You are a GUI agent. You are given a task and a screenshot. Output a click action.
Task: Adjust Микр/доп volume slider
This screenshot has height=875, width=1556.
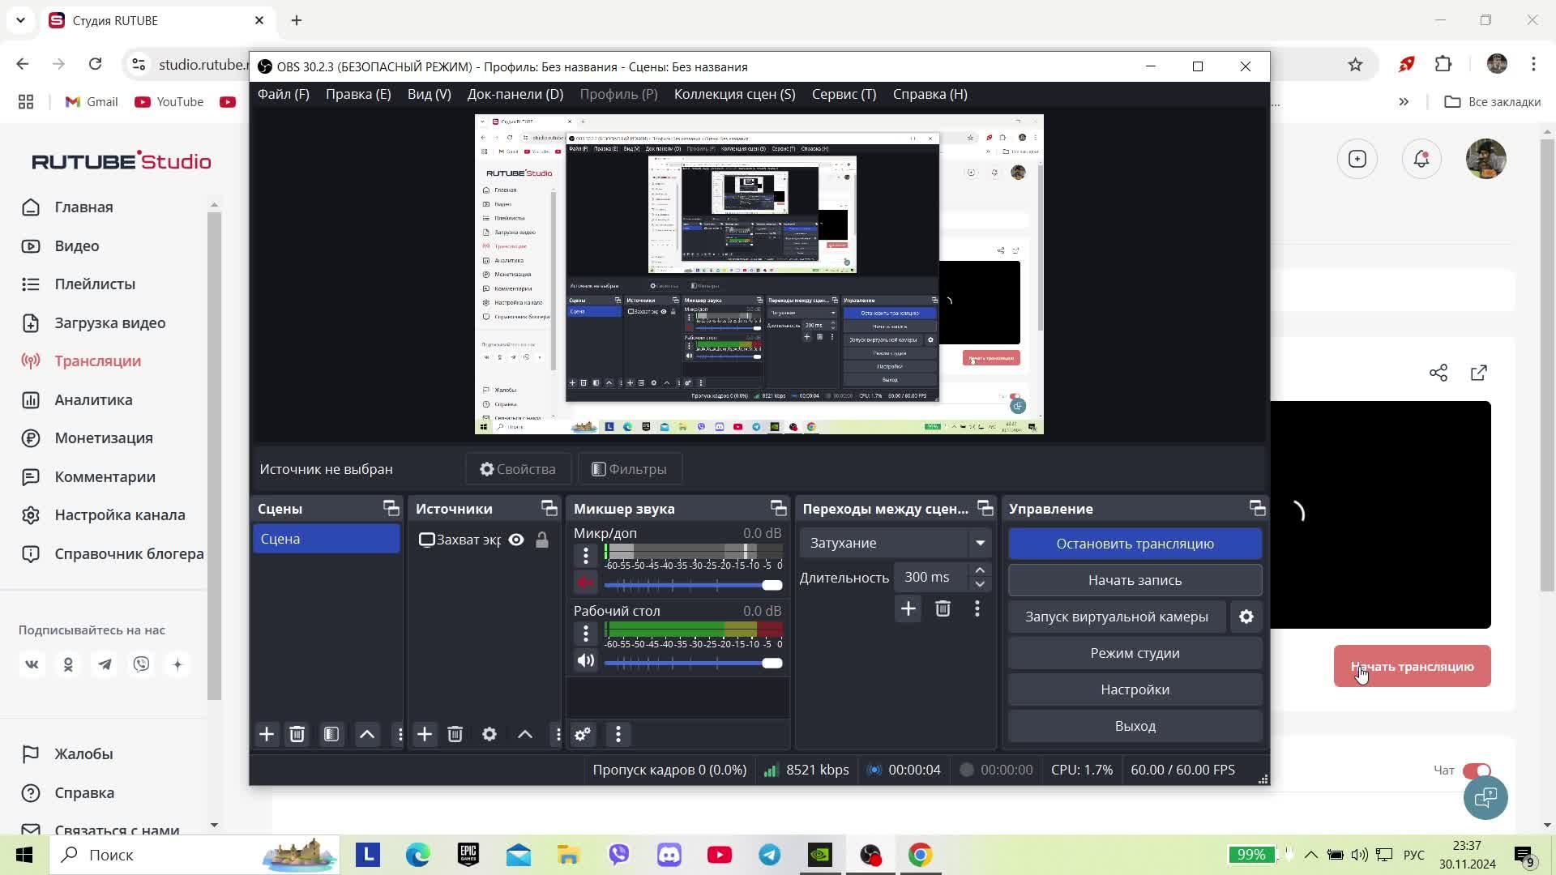click(x=693, y=585)
